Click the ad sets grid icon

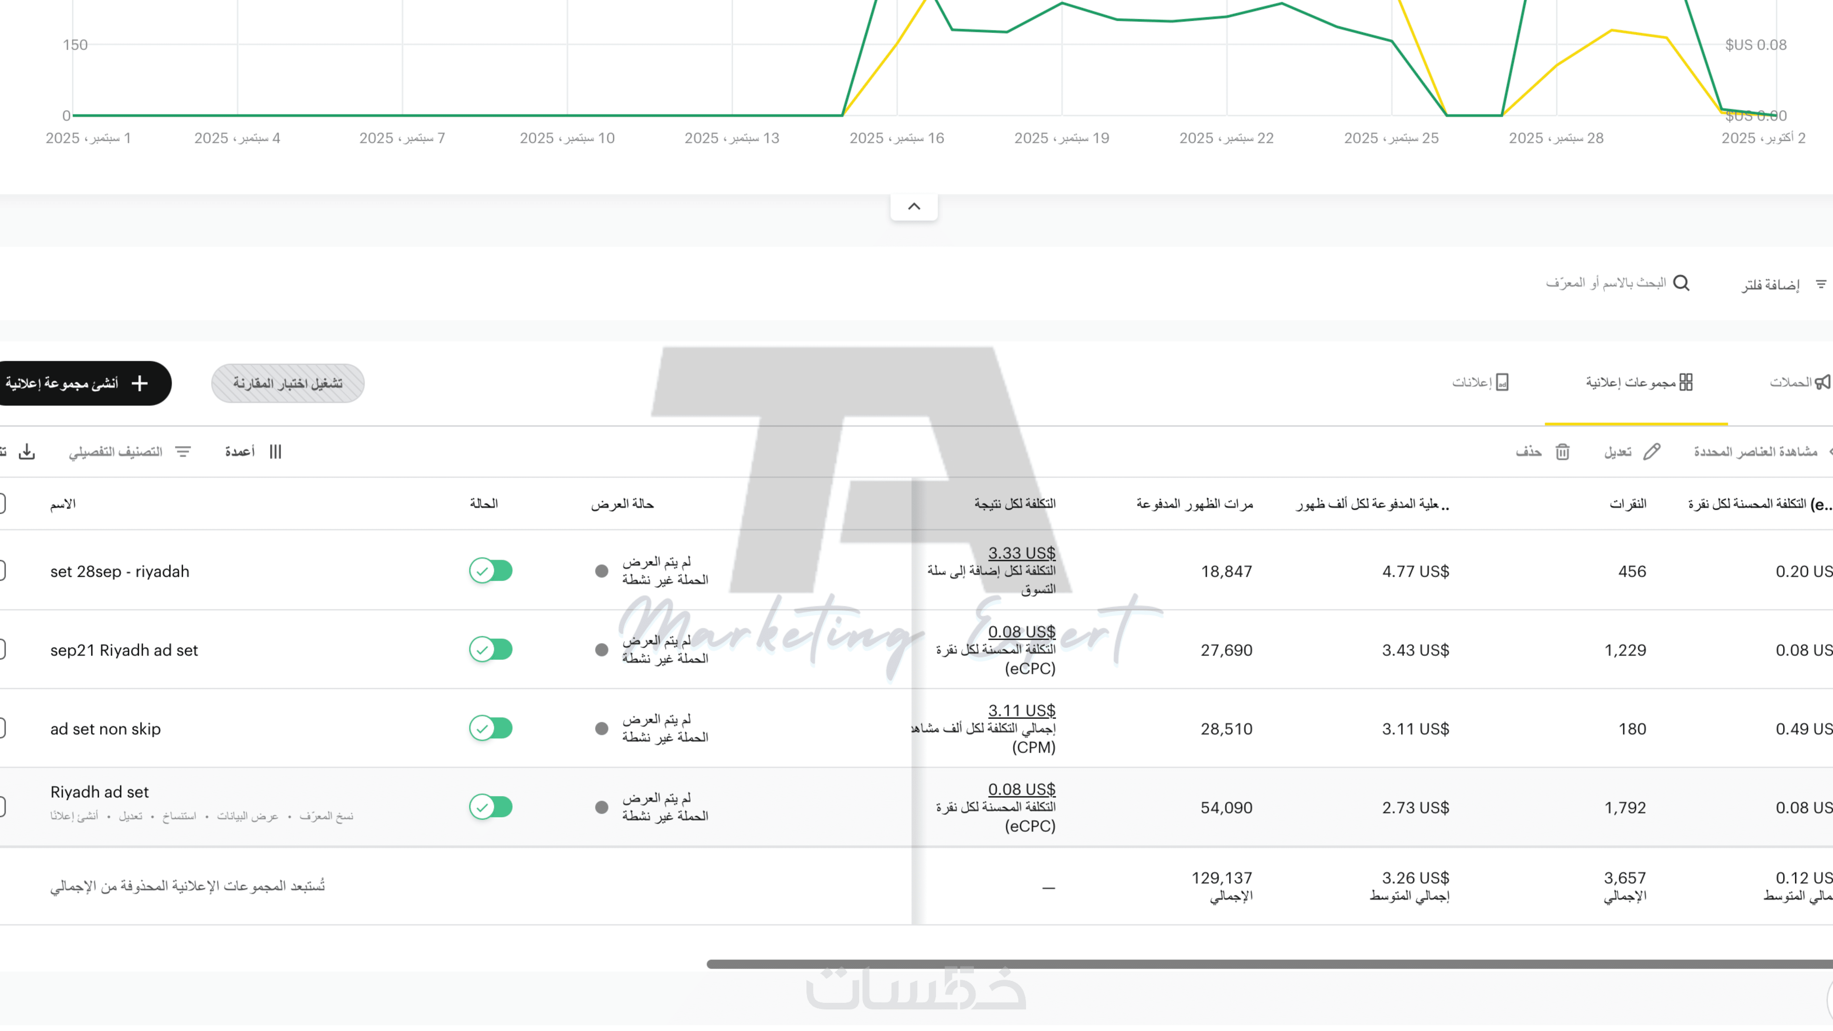(1686, 383)
